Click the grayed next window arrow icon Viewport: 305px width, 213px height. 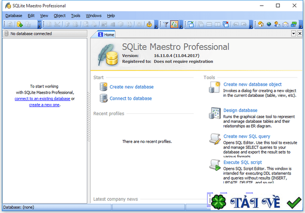(244, 24)
